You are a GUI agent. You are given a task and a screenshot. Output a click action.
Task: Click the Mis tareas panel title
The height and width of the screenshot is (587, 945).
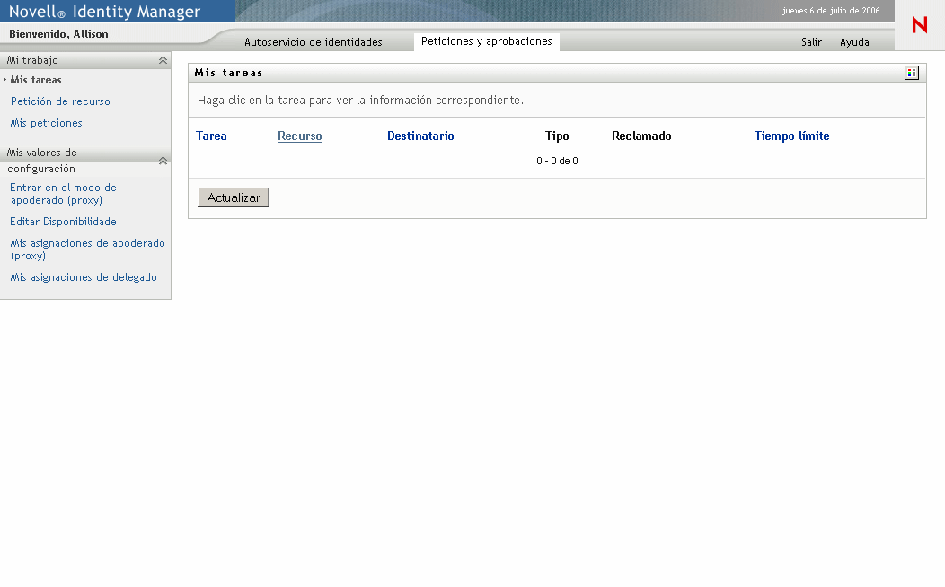[228, 73]
